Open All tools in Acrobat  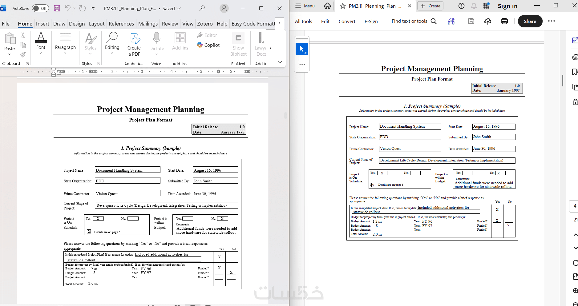coord(304,21)
